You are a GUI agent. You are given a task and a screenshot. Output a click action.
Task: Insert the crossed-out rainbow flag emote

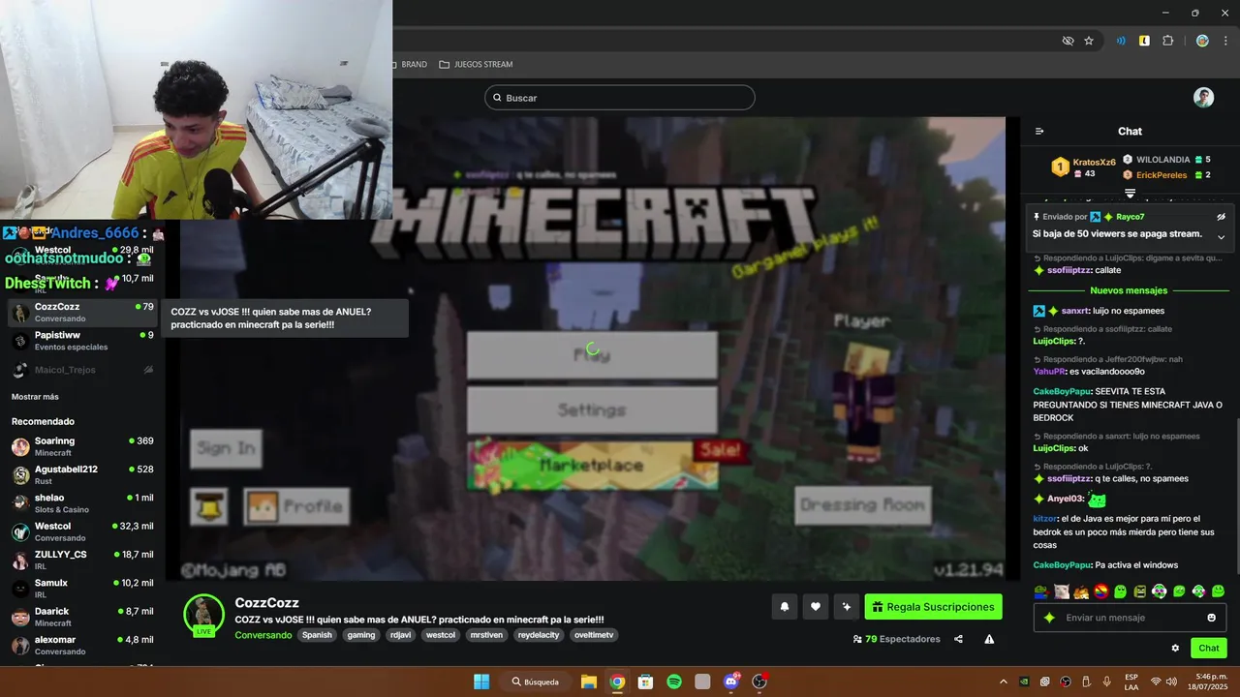[1100, 591]
